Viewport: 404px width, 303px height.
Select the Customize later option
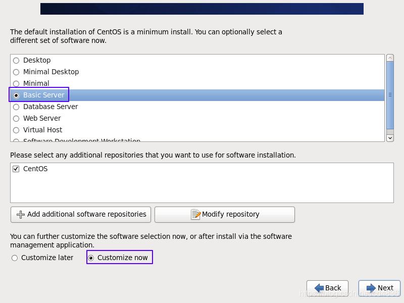click(x=15, y=258)
